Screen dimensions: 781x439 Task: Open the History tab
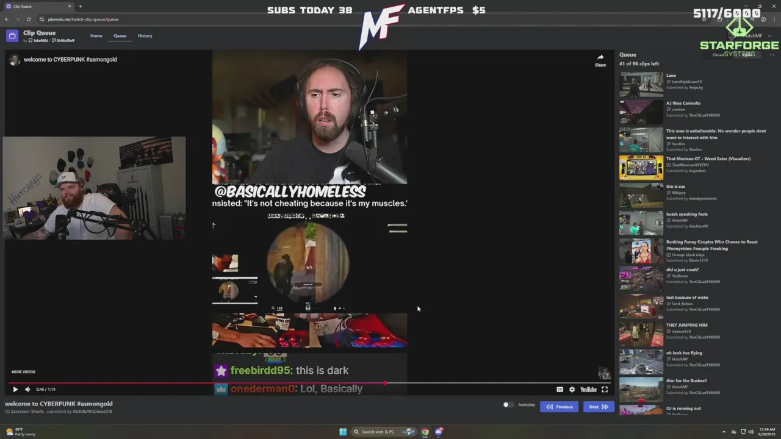145,36
